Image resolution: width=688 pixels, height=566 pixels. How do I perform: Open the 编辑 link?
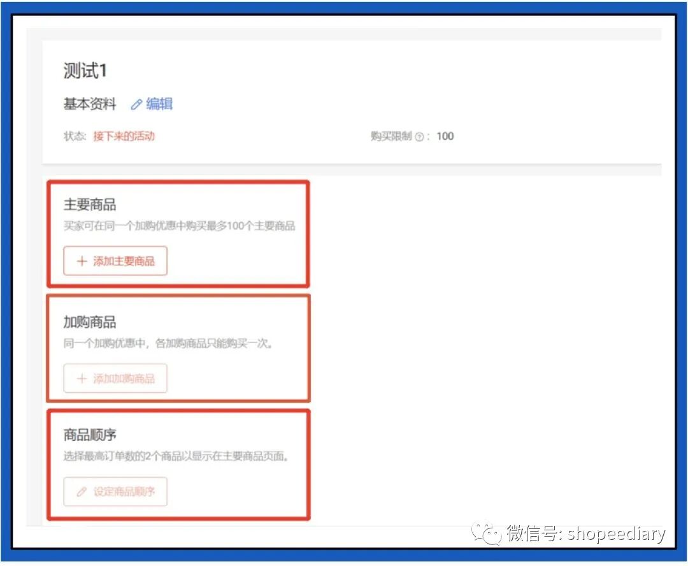158,104
